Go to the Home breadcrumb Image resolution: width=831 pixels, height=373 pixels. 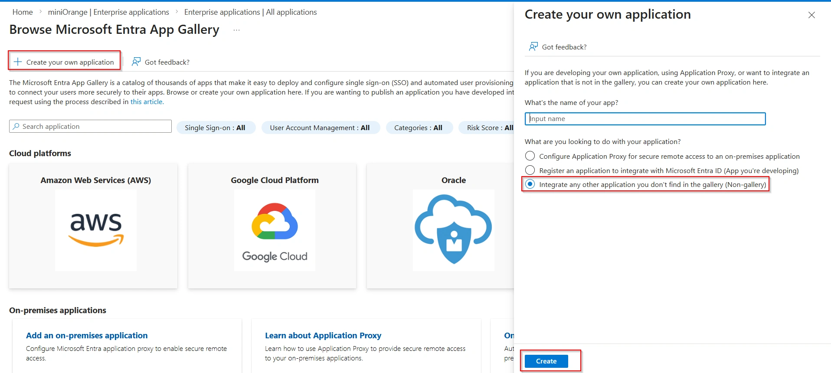coord(23,12)
